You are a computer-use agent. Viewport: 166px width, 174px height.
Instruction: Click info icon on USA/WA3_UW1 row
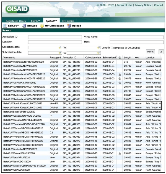(x=120, y=83)
